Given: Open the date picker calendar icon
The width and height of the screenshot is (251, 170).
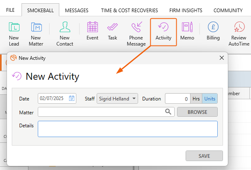Looking at the screenshot, I should pos(71,98).
